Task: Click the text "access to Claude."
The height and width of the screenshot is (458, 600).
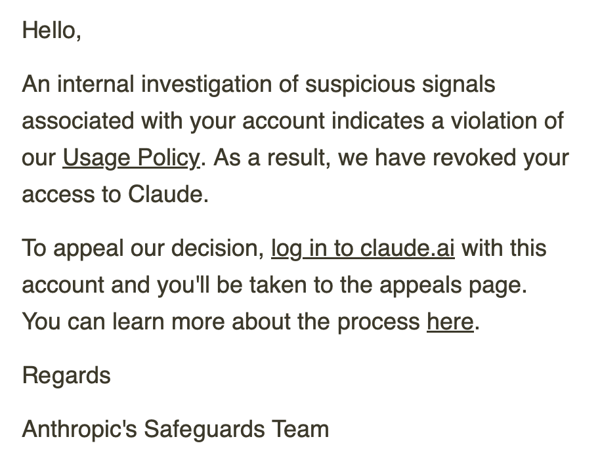Action: [x=116, y=194]
